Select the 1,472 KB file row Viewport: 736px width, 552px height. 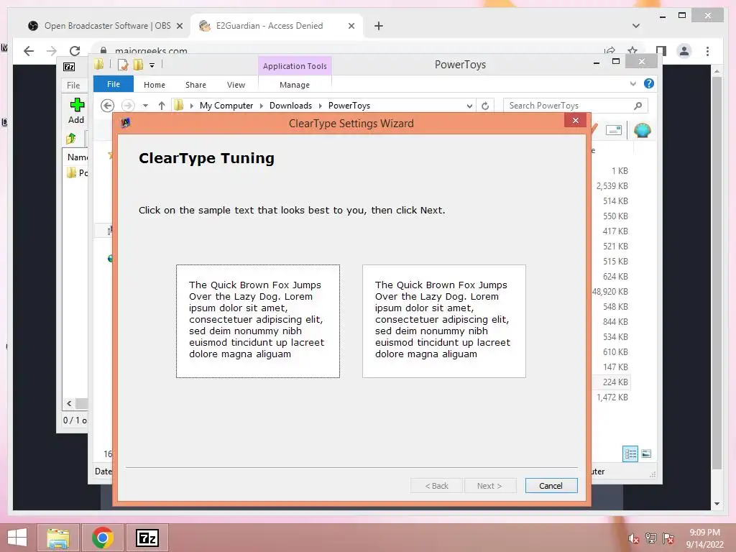[x=610, y=397]
